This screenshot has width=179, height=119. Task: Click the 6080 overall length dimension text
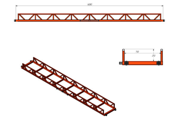89,4
